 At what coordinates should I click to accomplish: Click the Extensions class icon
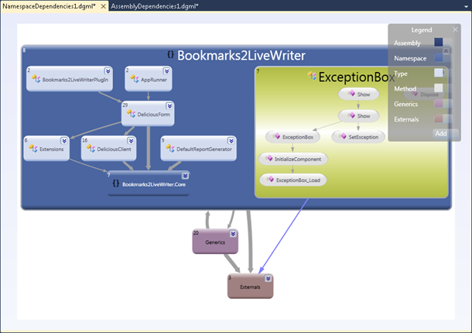tap(33, 148)
